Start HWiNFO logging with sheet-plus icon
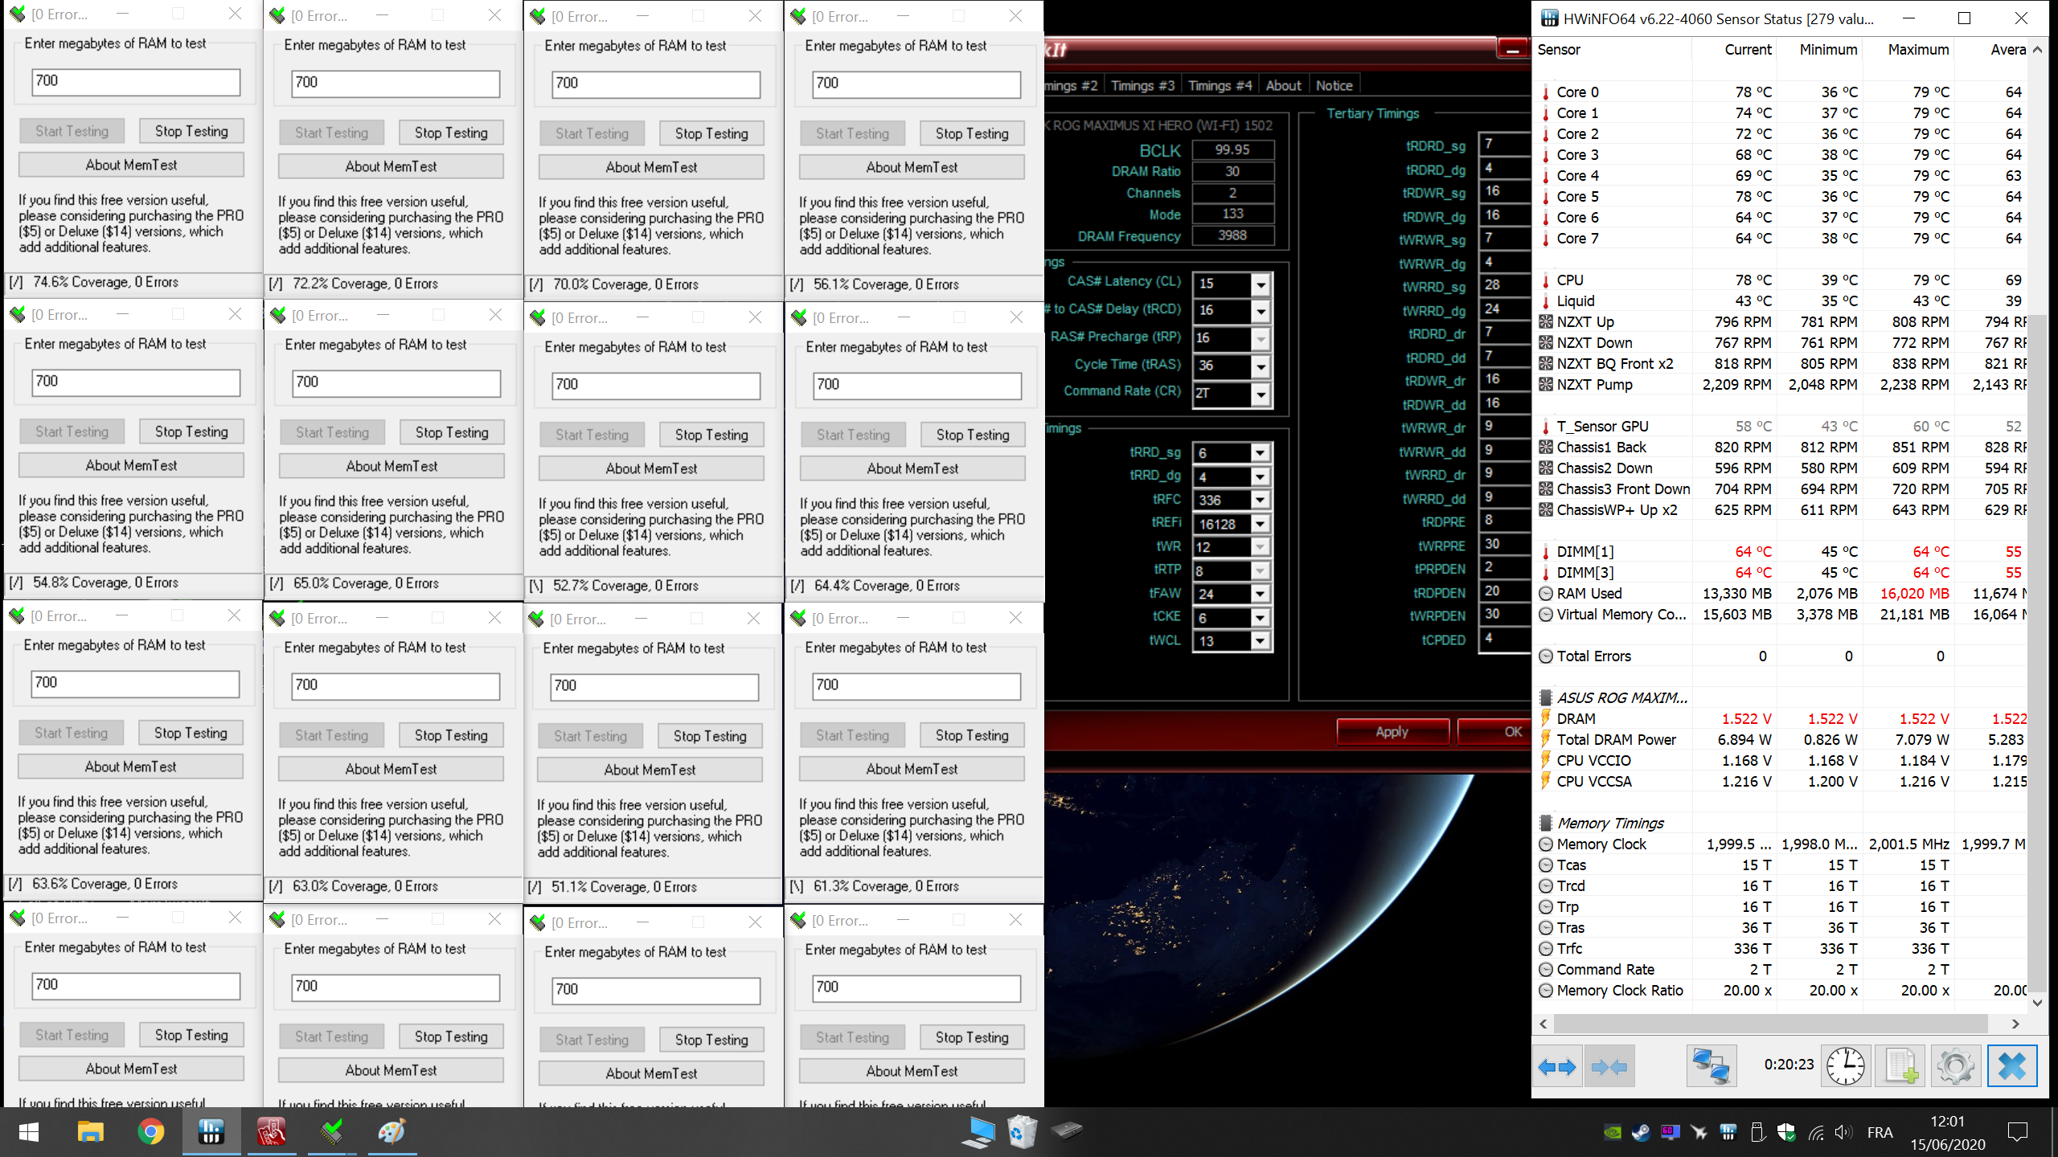This screenshot has height=1157, width=2058. 1901,1066
